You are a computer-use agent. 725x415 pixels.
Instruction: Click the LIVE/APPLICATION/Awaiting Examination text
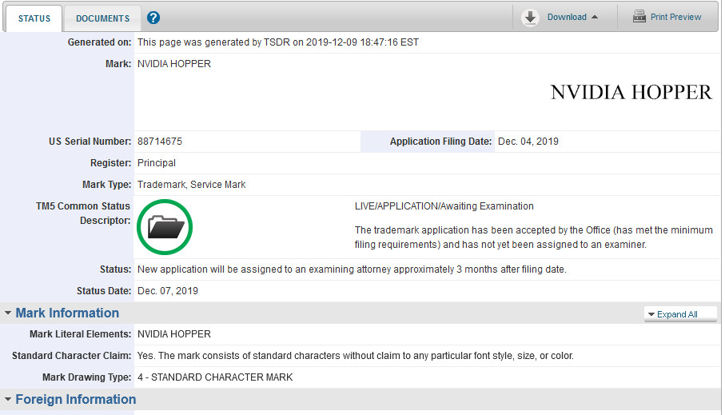click(444, 206)
